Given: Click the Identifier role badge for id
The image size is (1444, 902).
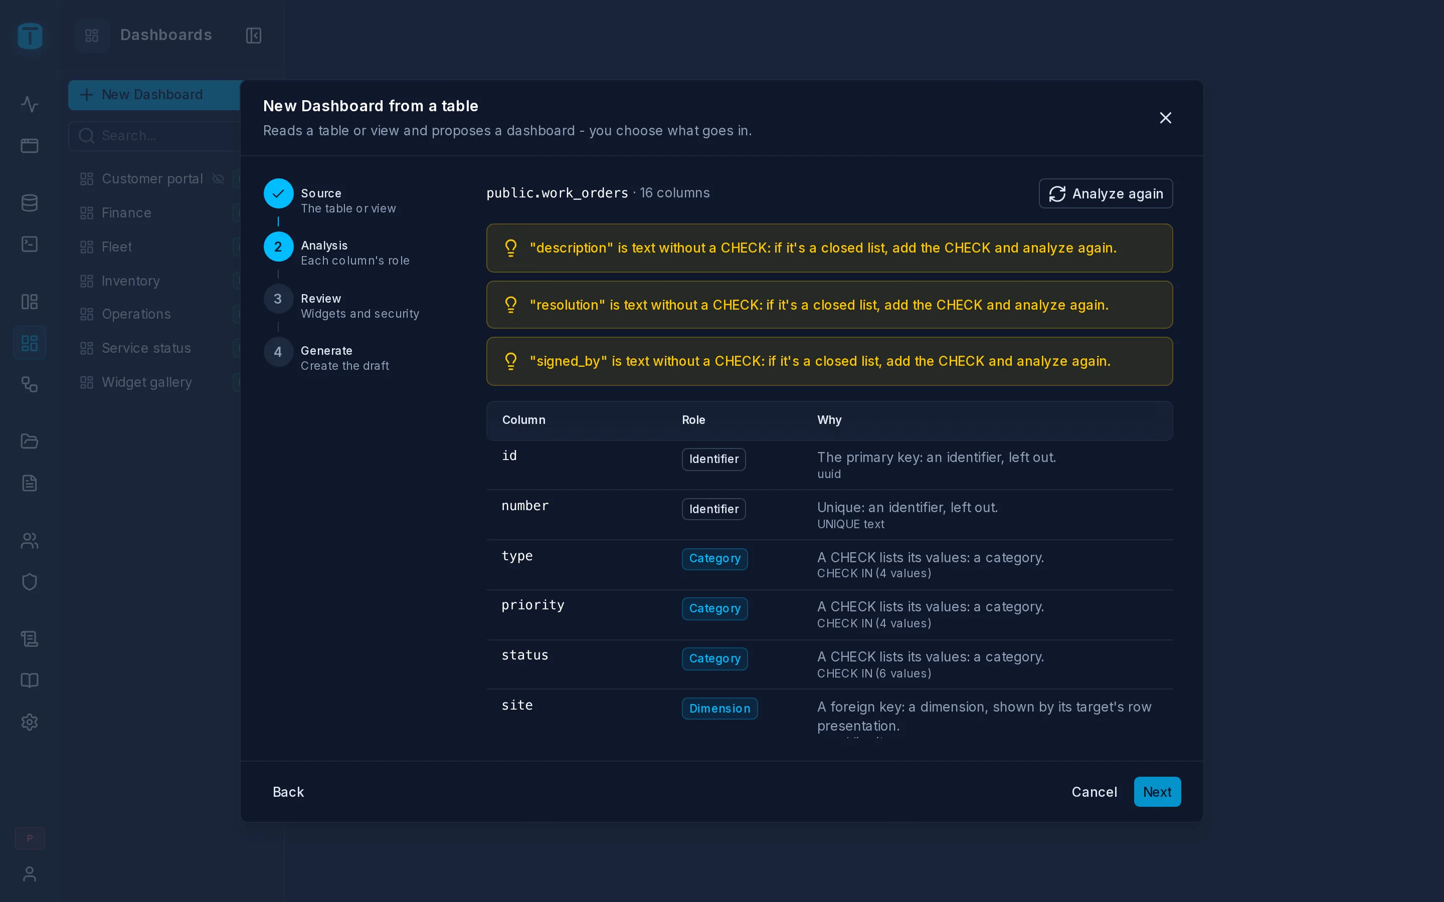Looking at the screenshot, I should (x=713, y=460).
